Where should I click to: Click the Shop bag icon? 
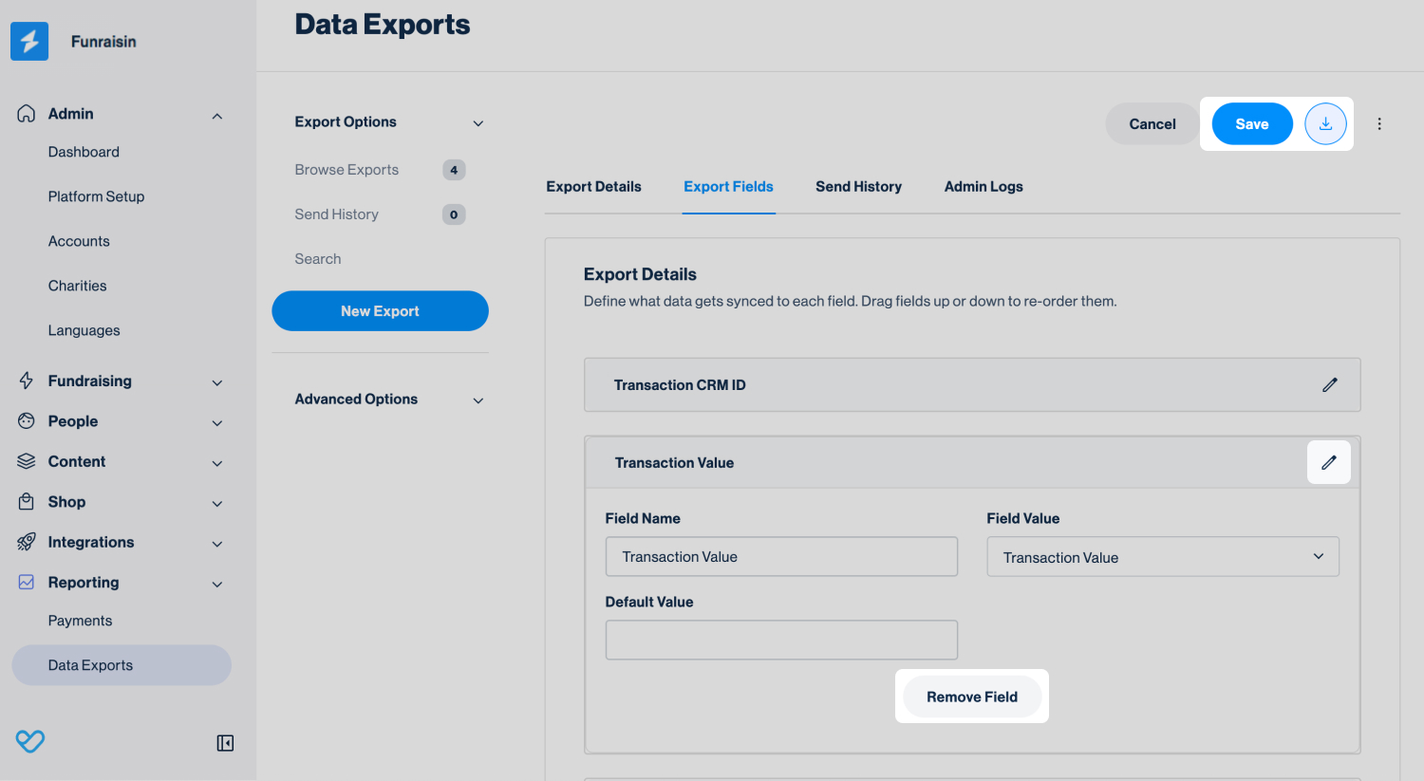[27, 502]
